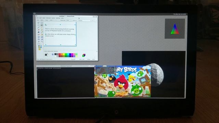This screenshot has width=219, height=123.
Task: Click the foreground/background color indicator
Action: [46, 55]
